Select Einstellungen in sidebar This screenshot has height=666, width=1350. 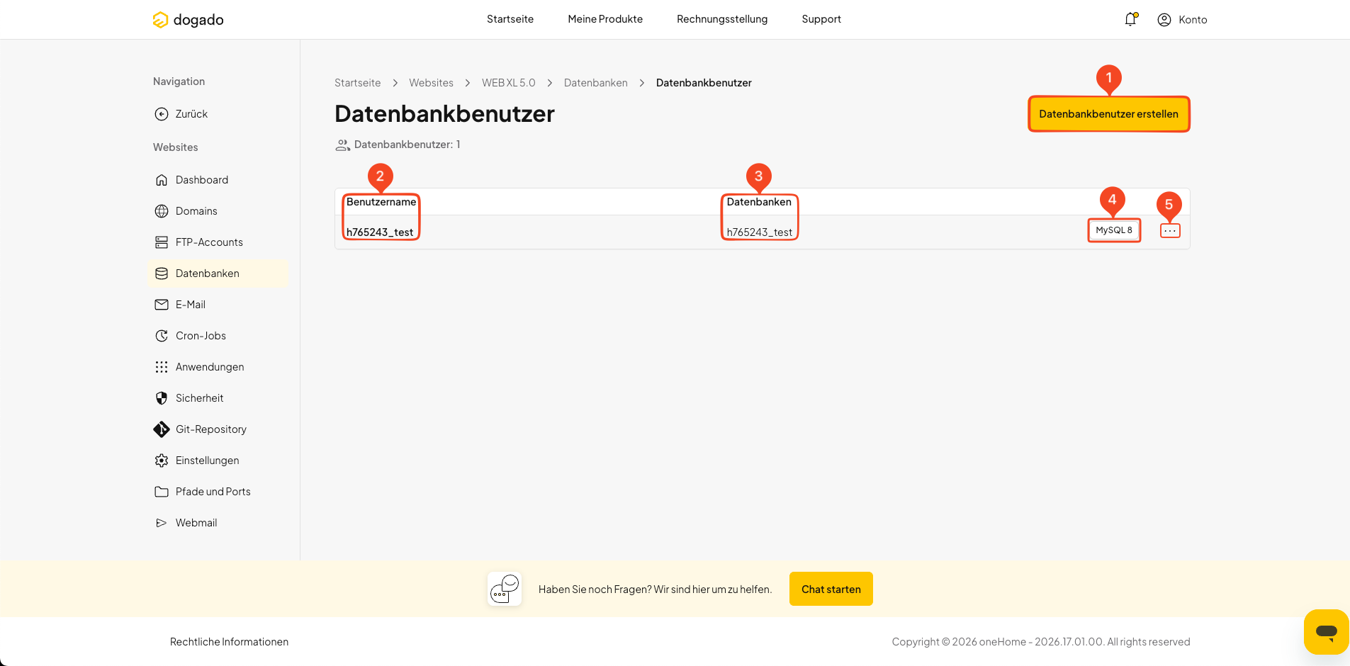click(x=207, y=461)
